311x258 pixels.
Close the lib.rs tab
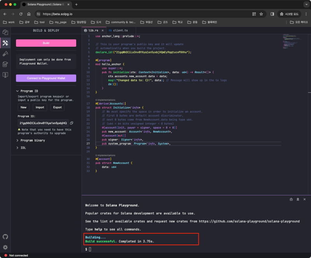[x=103, y=30]
